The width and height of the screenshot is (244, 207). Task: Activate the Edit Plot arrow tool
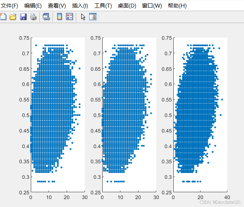pyautogui.click(x=83, y=17)
